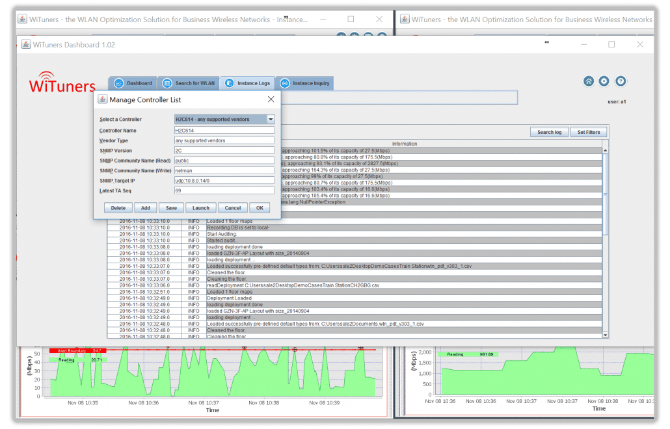The width and height of the screenshot is (670, 429).
Task: Select the 'Deployment Loaded' log entry
Action: click(355, 298)
